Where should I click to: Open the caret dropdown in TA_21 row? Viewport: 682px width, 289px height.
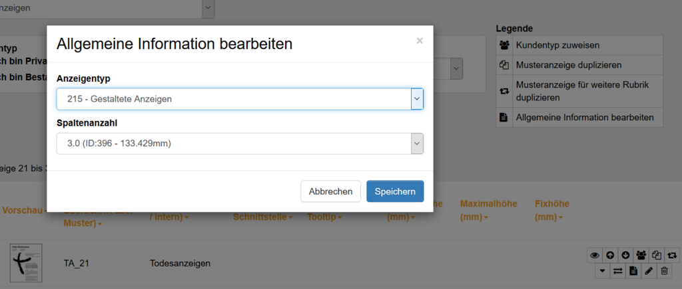pos(602,271)
